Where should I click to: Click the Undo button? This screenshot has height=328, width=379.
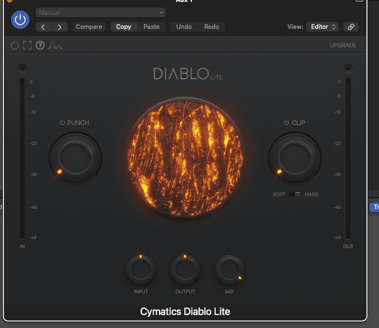[x=184, y=27]
